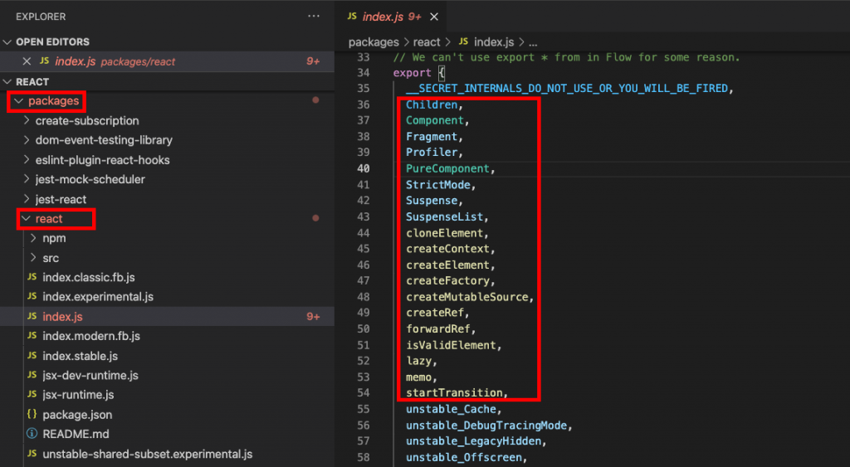The width and height of the screenshot is (850, 467).
Task: Open jsx-dev-runtime.js file
Action: click(90, 376)
